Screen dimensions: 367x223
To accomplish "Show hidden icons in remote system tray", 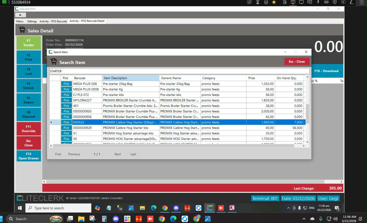I will (x=288, y=208).
